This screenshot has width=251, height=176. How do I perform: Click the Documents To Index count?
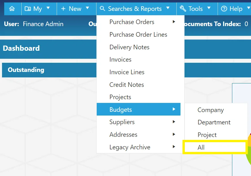pos(246,24)
